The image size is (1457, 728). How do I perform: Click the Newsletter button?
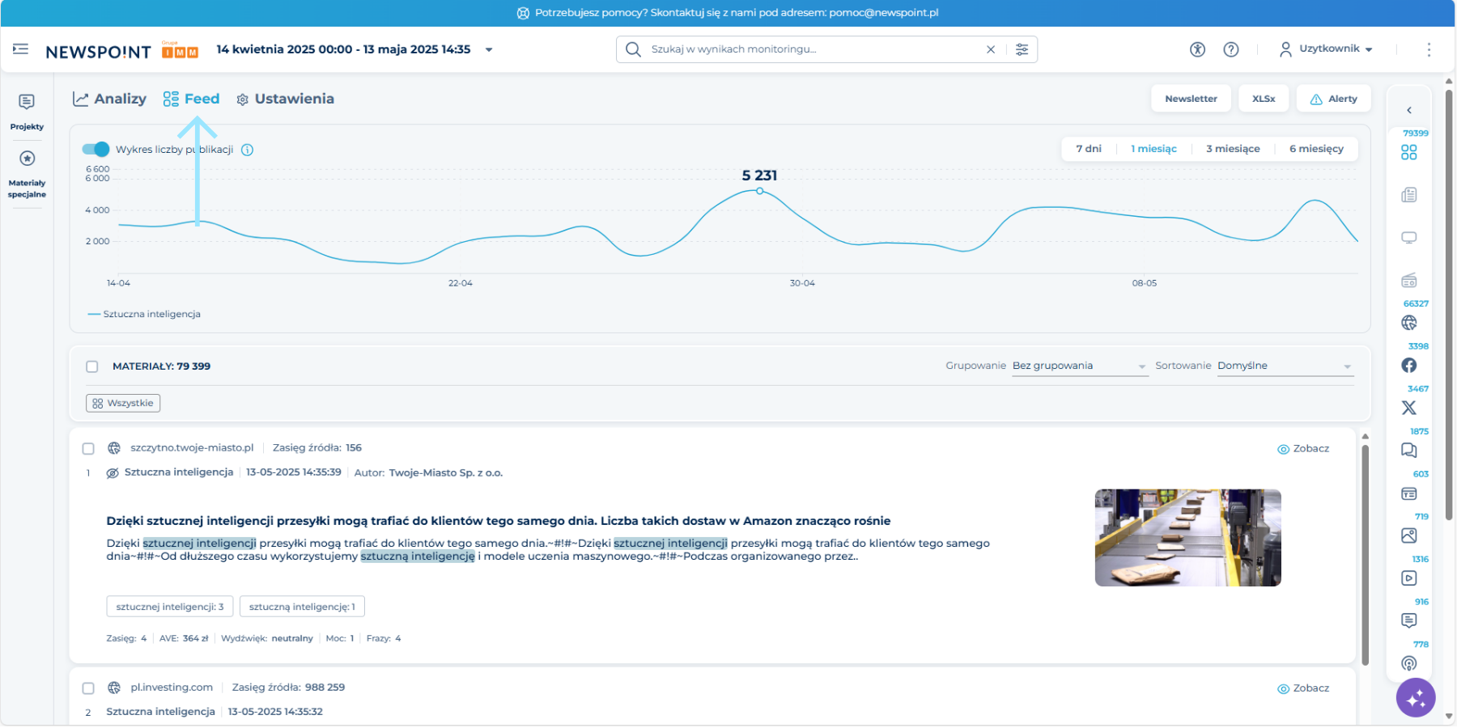[x=1191, y=99]
